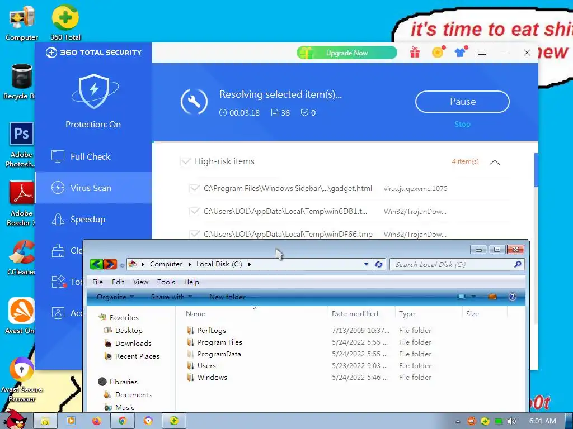Open Speedup in 360 sidebar

(93, 219)
